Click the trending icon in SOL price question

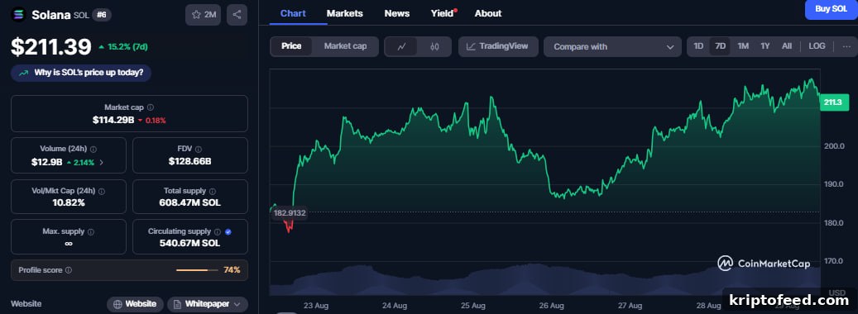23,73
